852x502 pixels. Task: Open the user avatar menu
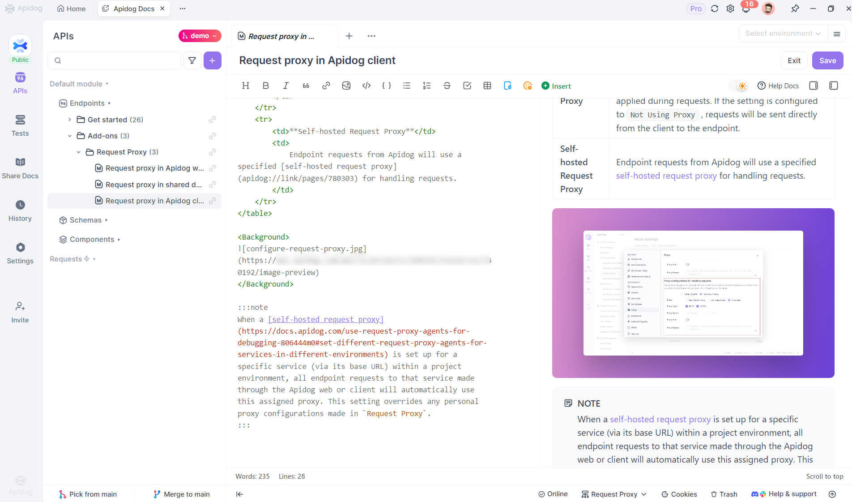tap(768, 9)
